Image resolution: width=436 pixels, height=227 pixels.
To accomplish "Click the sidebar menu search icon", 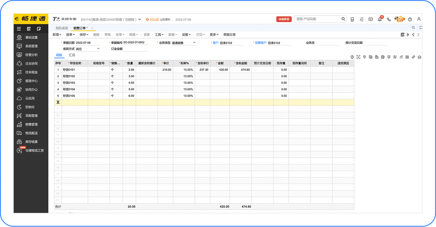I will pos(29,29).
